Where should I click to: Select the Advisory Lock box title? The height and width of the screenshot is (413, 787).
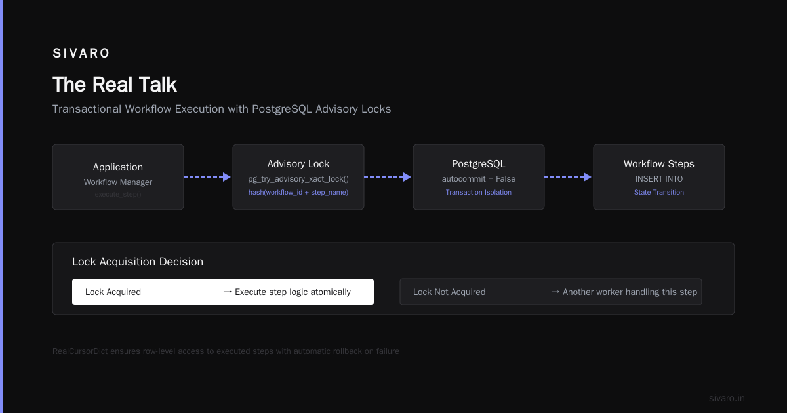click(298, 164)
